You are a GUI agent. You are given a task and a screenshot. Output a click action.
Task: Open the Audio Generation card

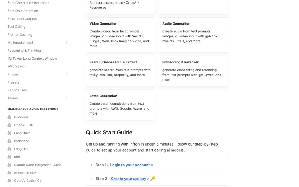coord(193,35)
